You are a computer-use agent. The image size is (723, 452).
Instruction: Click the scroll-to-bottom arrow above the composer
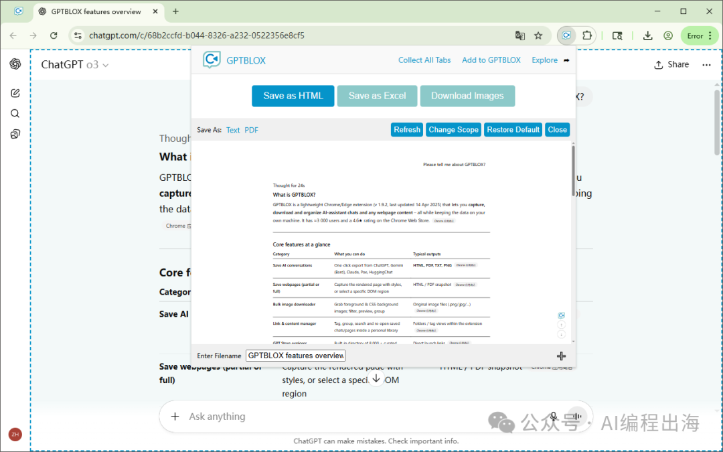tap(376, 378)
